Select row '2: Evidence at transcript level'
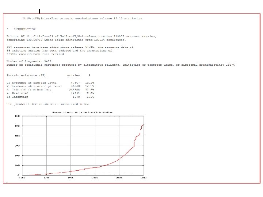 pos(50,86)
